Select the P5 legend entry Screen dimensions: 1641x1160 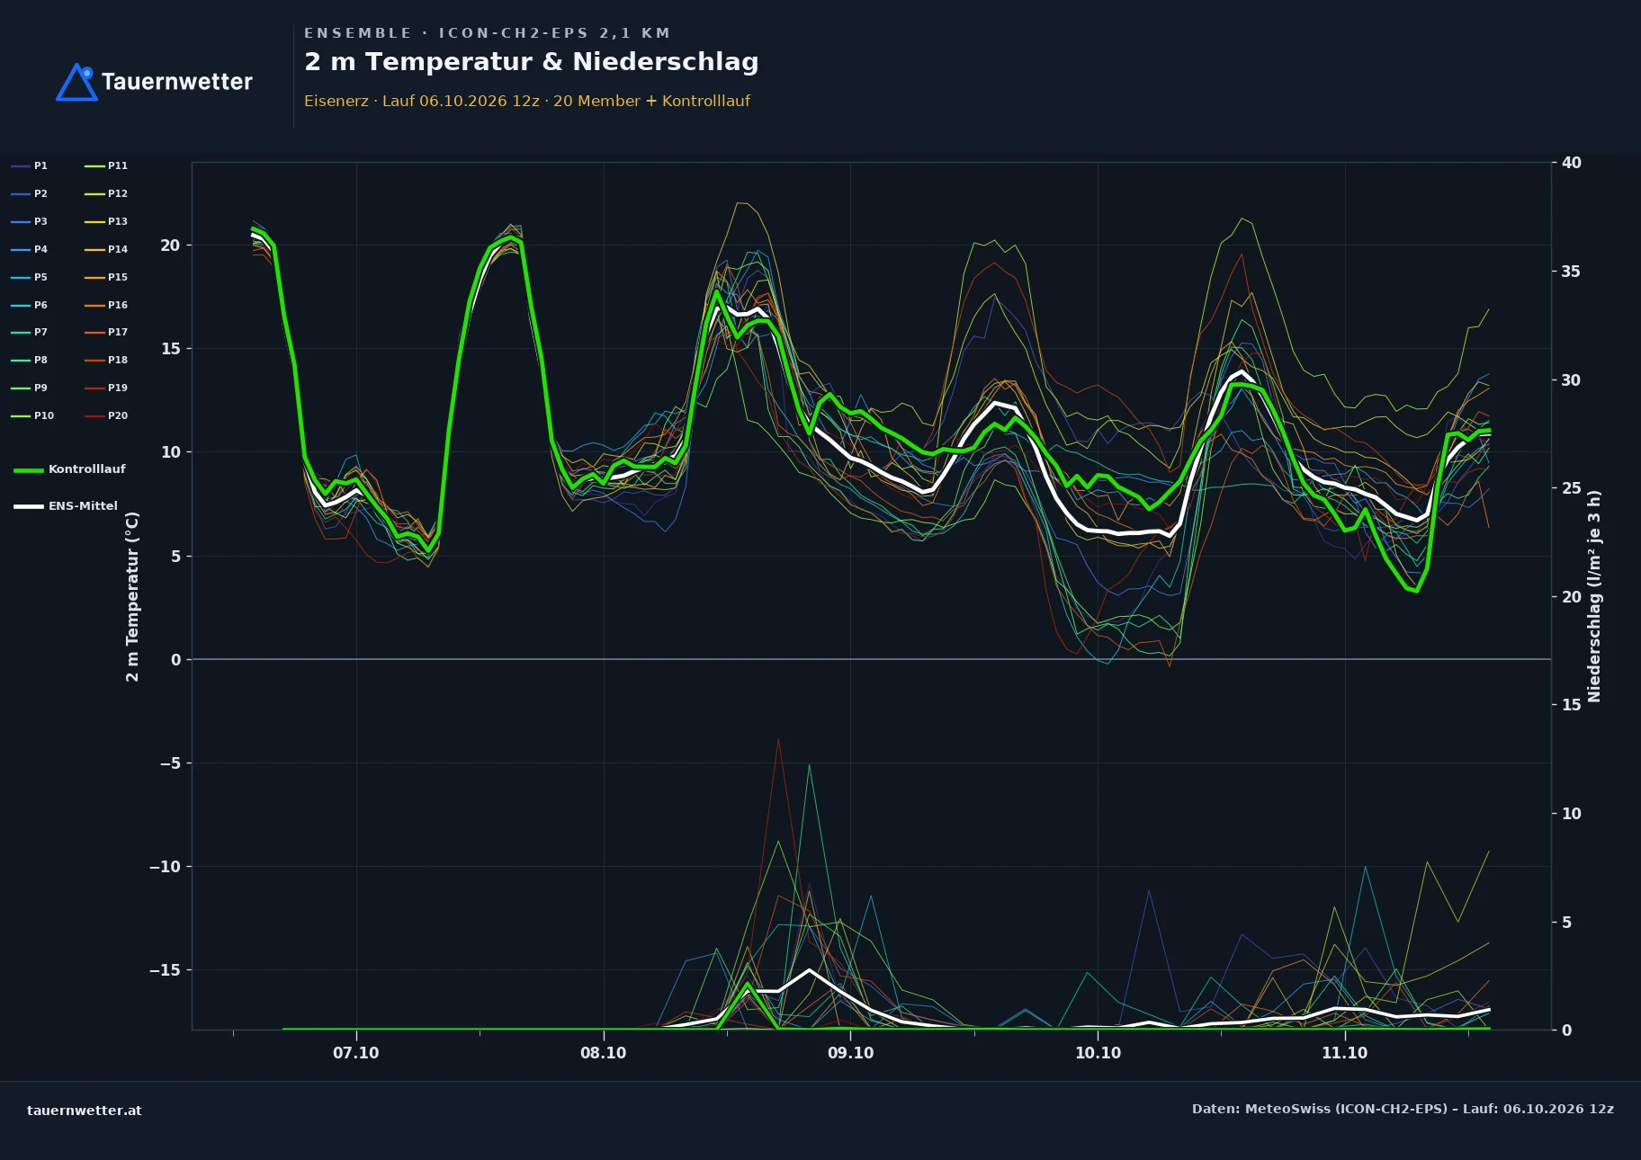pyautogui.click(x=30, y=277)
